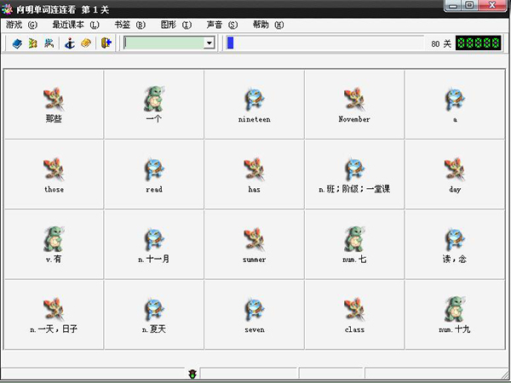
Task: Select the 'n.夏天' card
Action: pos(154,315)
